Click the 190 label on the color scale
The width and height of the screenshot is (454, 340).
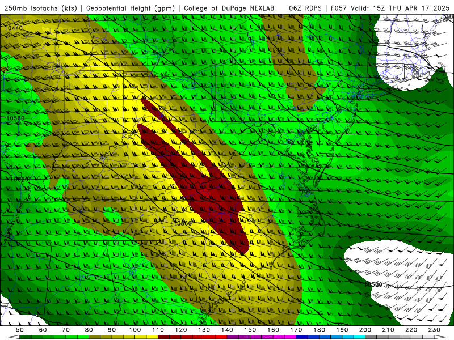(342, 330)
